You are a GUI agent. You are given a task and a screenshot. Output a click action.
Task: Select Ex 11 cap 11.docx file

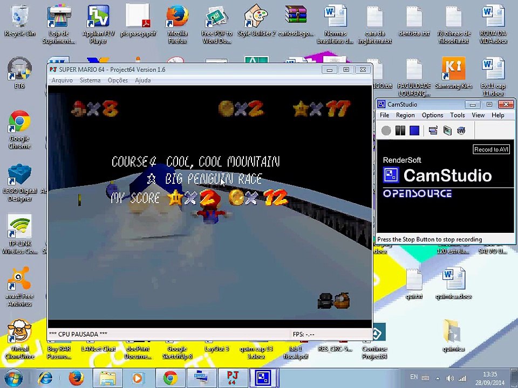[493, 77]
